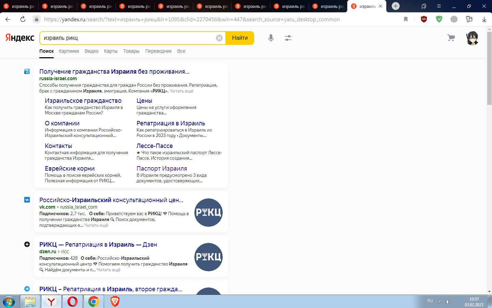
Task: Open the Все services tab
Action: pos(181,51)
